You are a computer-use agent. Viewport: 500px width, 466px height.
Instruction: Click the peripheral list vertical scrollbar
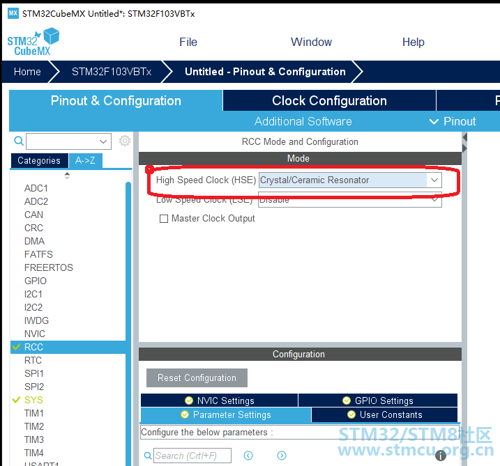pos(128,323)
